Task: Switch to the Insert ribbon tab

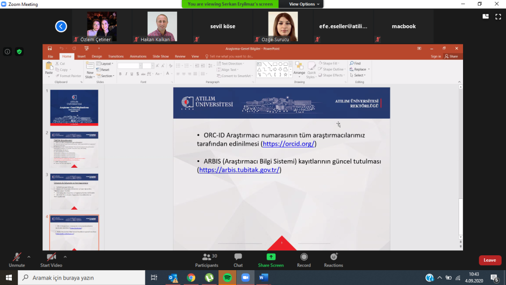Action: tap(82, 56)
